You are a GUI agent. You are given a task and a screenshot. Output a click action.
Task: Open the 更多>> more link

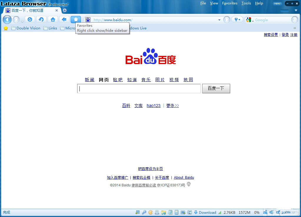click(x=173, y=106)
